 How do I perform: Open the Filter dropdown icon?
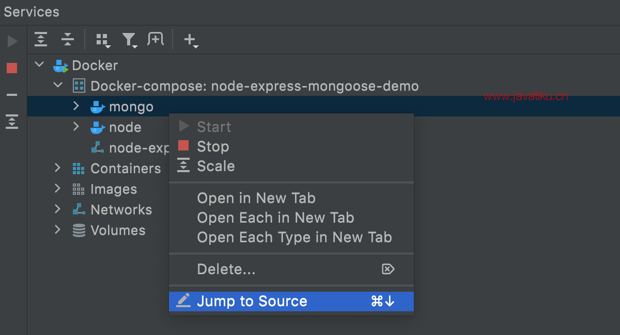(x=129, y=40)
